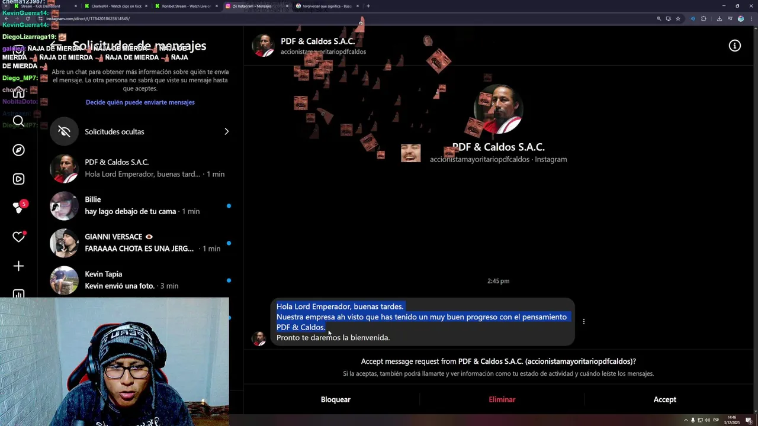
Task: Click the browser address bar URL
Action: (x=88, y=18)
